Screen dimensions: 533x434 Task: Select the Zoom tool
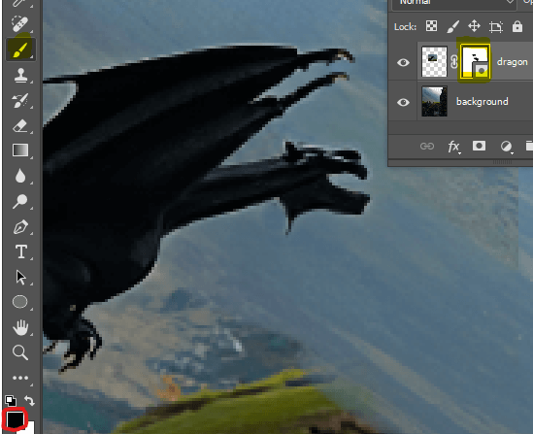coord(20,352)
